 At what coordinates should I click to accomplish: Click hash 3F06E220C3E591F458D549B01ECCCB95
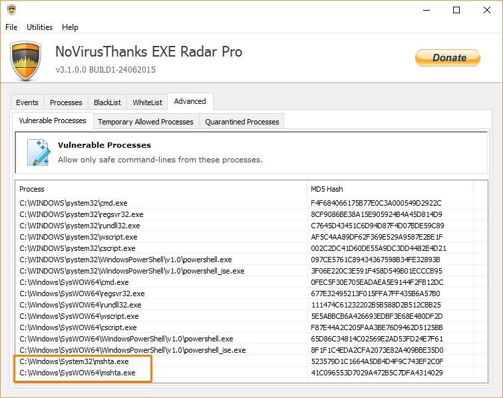(377, 271)
